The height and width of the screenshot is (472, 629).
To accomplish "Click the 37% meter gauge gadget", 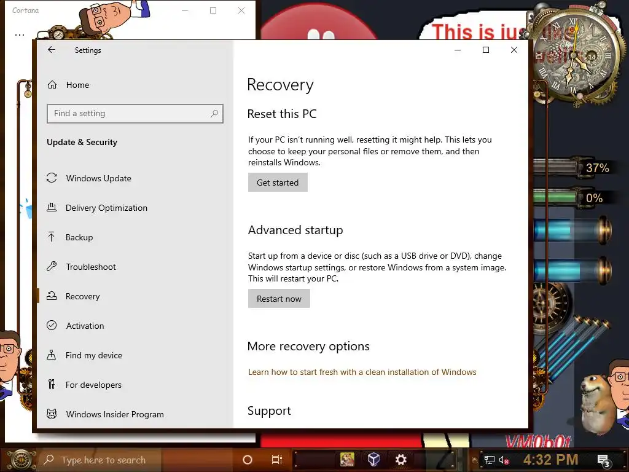I will [x=573, y=167].
